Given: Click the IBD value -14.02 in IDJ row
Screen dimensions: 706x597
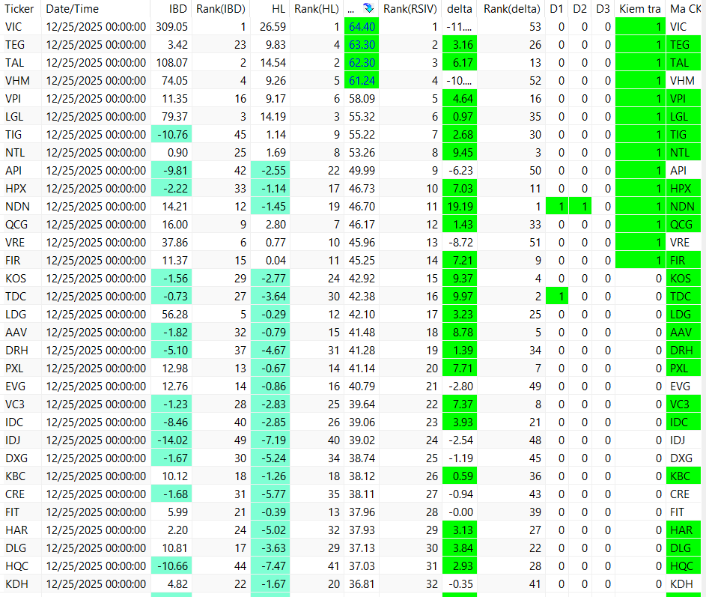Looking at the screenshot, I should point(171,440).
